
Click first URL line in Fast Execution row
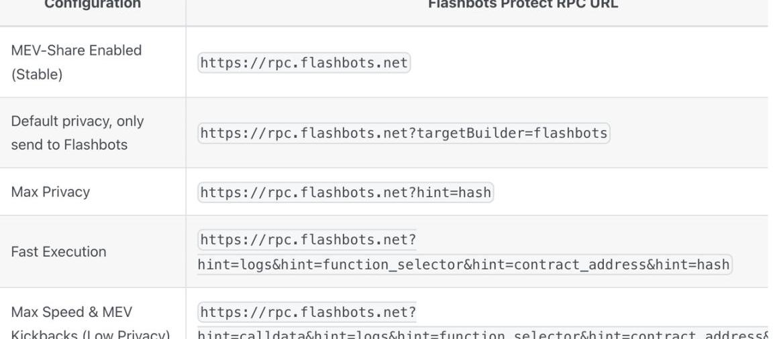point(307,240)
